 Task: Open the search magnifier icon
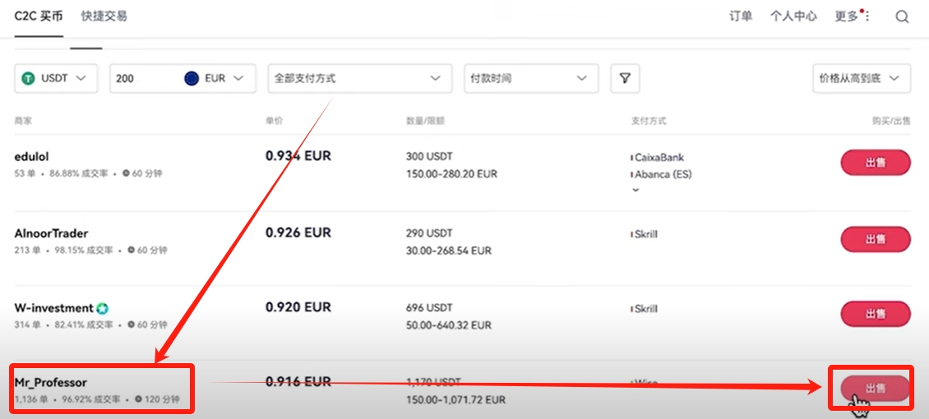coord(902,16)
